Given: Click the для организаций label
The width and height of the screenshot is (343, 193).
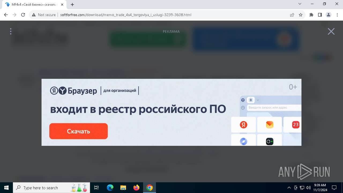Looking at the screenshot, I should coord(120,91).
